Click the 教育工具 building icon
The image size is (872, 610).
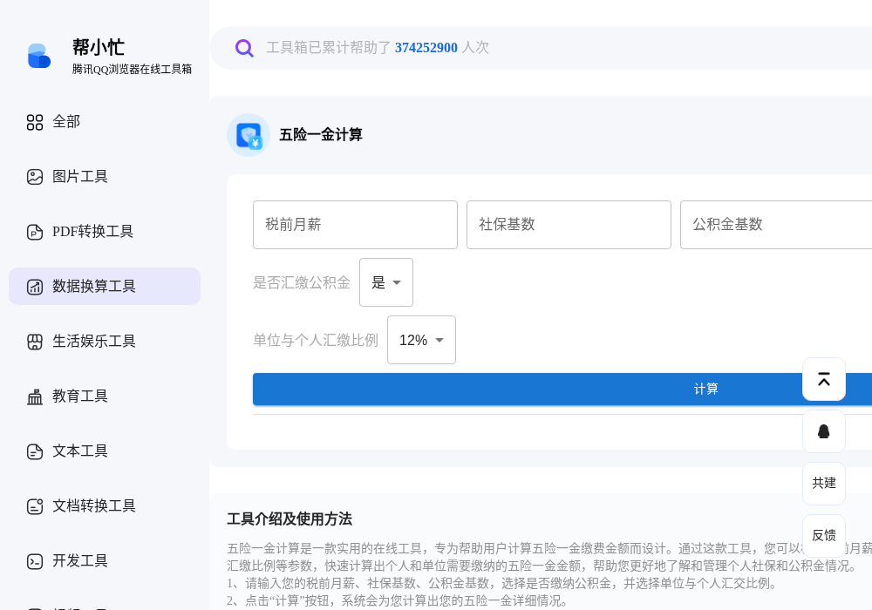(x=35, y=396)
